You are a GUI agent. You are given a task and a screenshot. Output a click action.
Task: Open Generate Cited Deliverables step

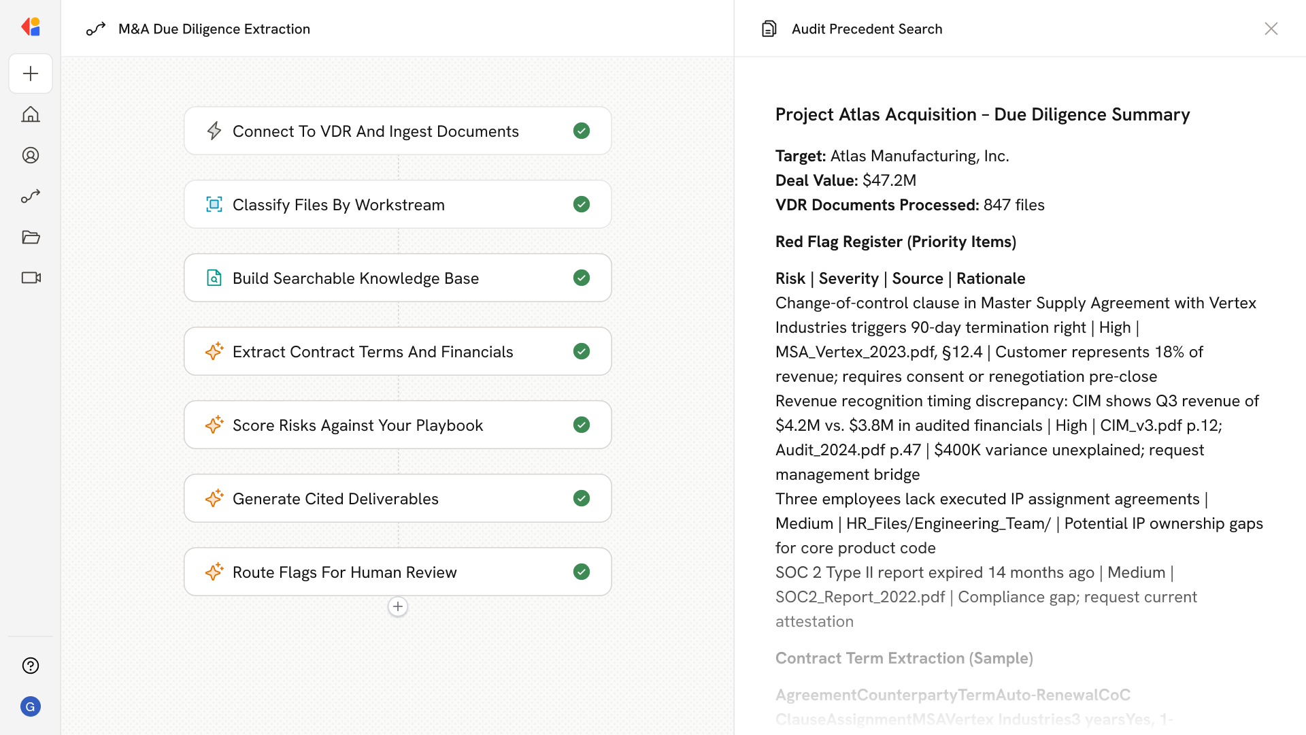coord(335,499)
